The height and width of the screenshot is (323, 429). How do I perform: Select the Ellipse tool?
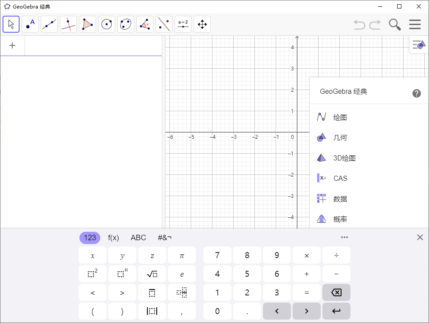(125, 24)
